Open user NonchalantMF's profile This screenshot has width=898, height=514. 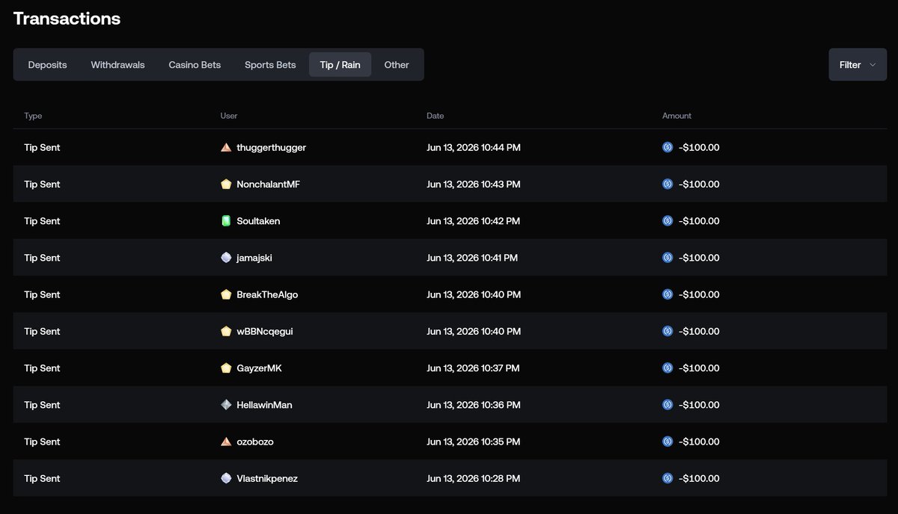tap(268, 185)
